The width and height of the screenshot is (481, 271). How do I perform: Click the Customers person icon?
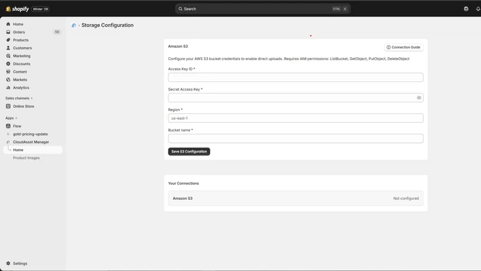pos(8,48)
